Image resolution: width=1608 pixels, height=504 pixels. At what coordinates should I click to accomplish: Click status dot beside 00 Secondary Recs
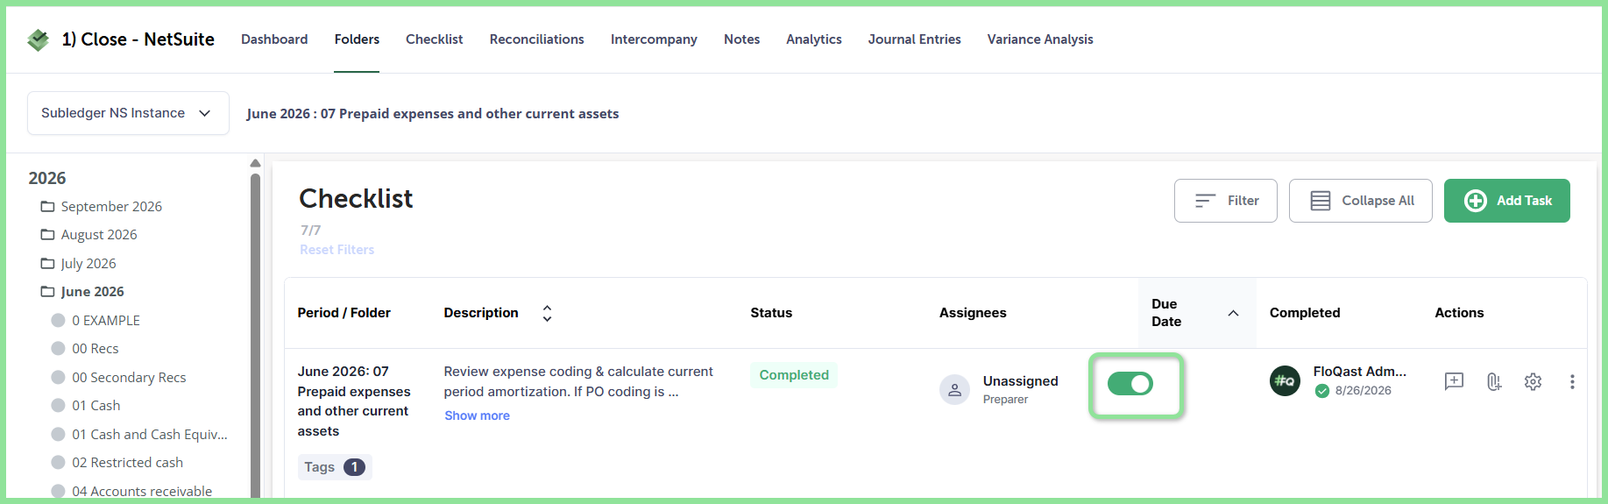(x=58, y=378)
